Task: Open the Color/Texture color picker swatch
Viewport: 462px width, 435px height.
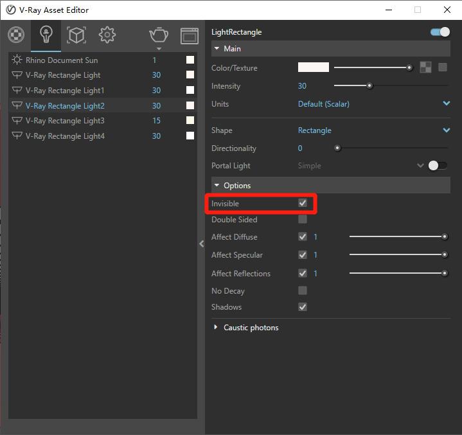Action: 313,67
